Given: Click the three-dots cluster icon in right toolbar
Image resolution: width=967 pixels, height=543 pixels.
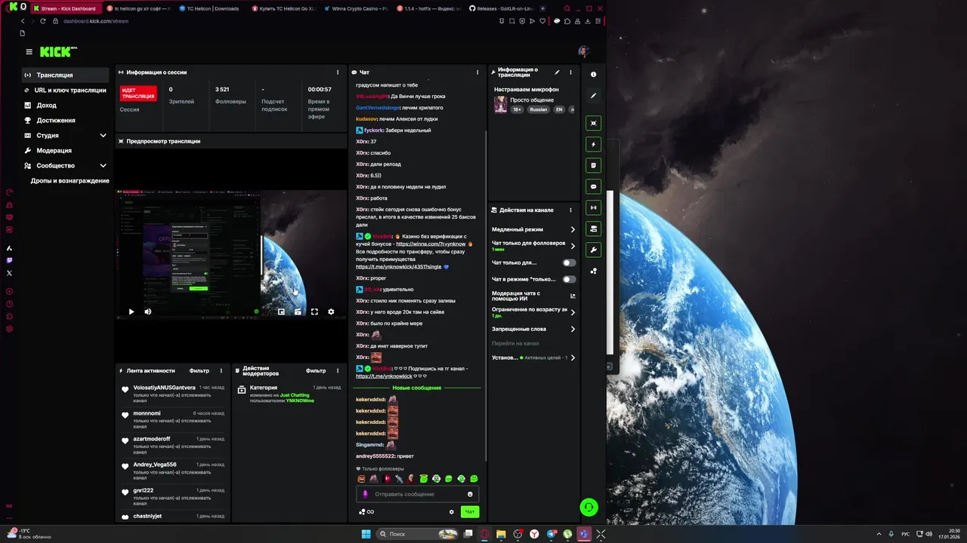Looking at the screenshot, I should (593, 271).
